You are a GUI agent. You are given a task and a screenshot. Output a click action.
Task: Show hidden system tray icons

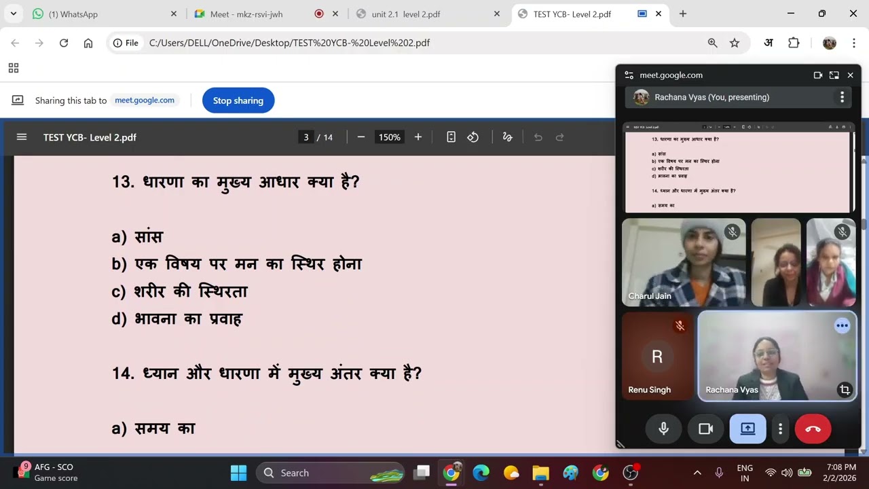pos(697,473)
